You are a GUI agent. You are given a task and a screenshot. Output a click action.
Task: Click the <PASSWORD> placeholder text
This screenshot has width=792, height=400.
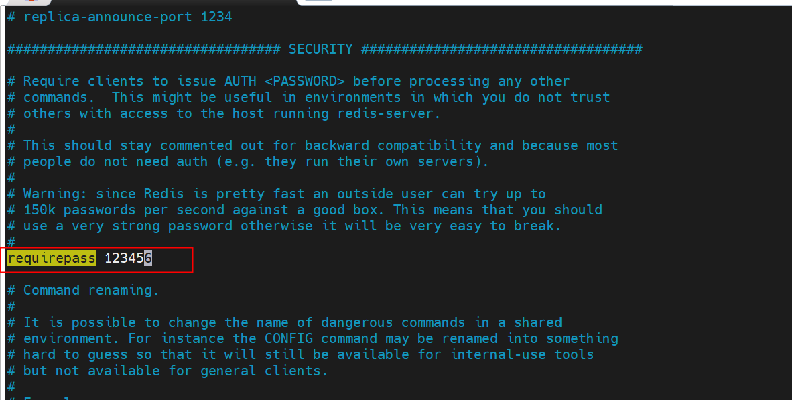305,81
